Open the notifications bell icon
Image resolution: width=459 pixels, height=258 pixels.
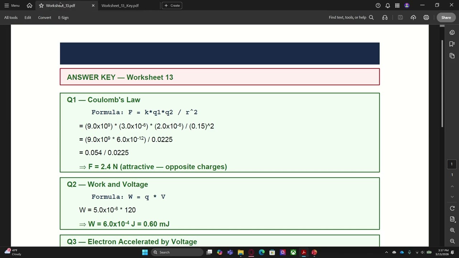pyautogui.click(x=388, y=5)
